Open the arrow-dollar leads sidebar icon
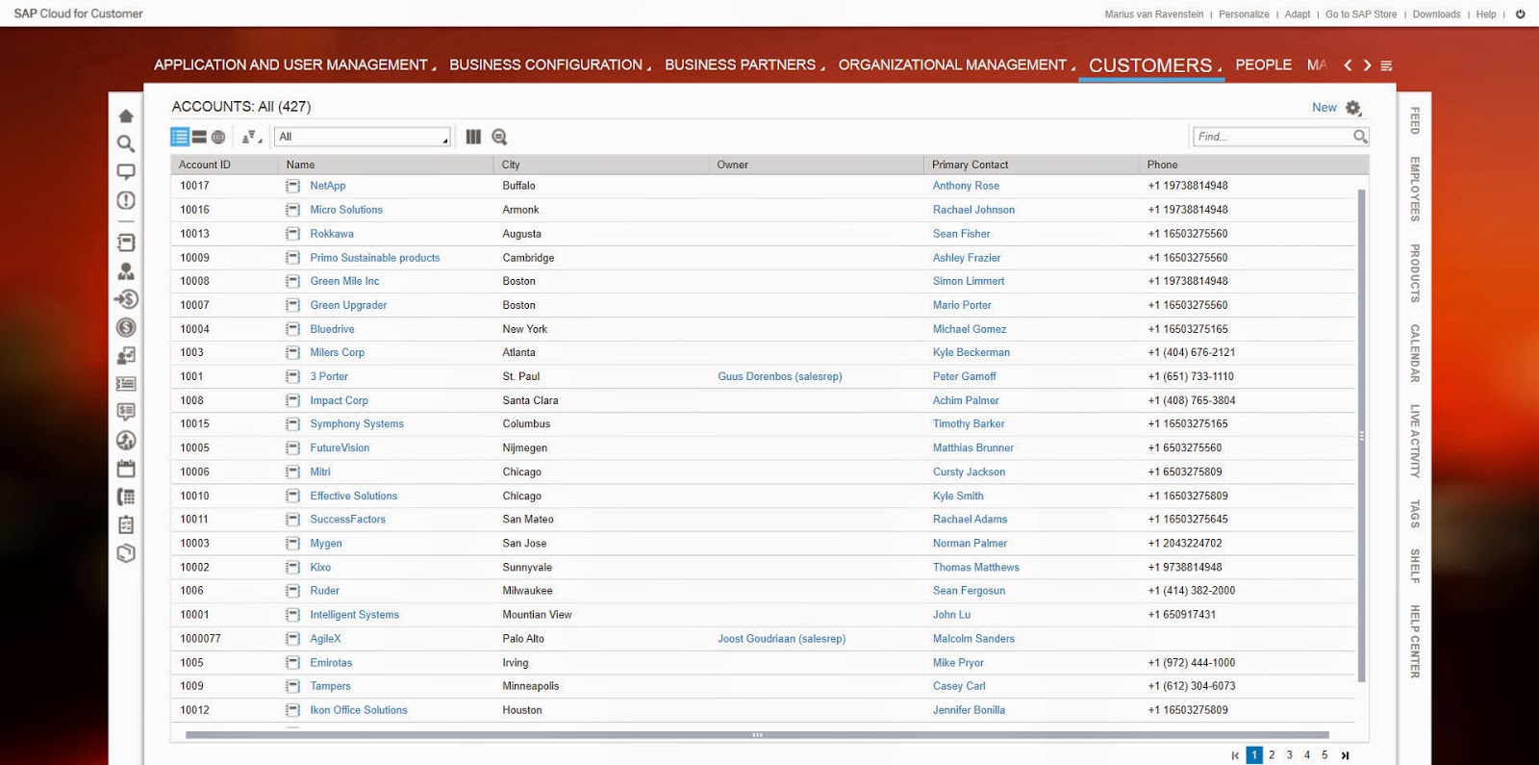Screen dimensions: 1539x765 click(x=126, y=299)
